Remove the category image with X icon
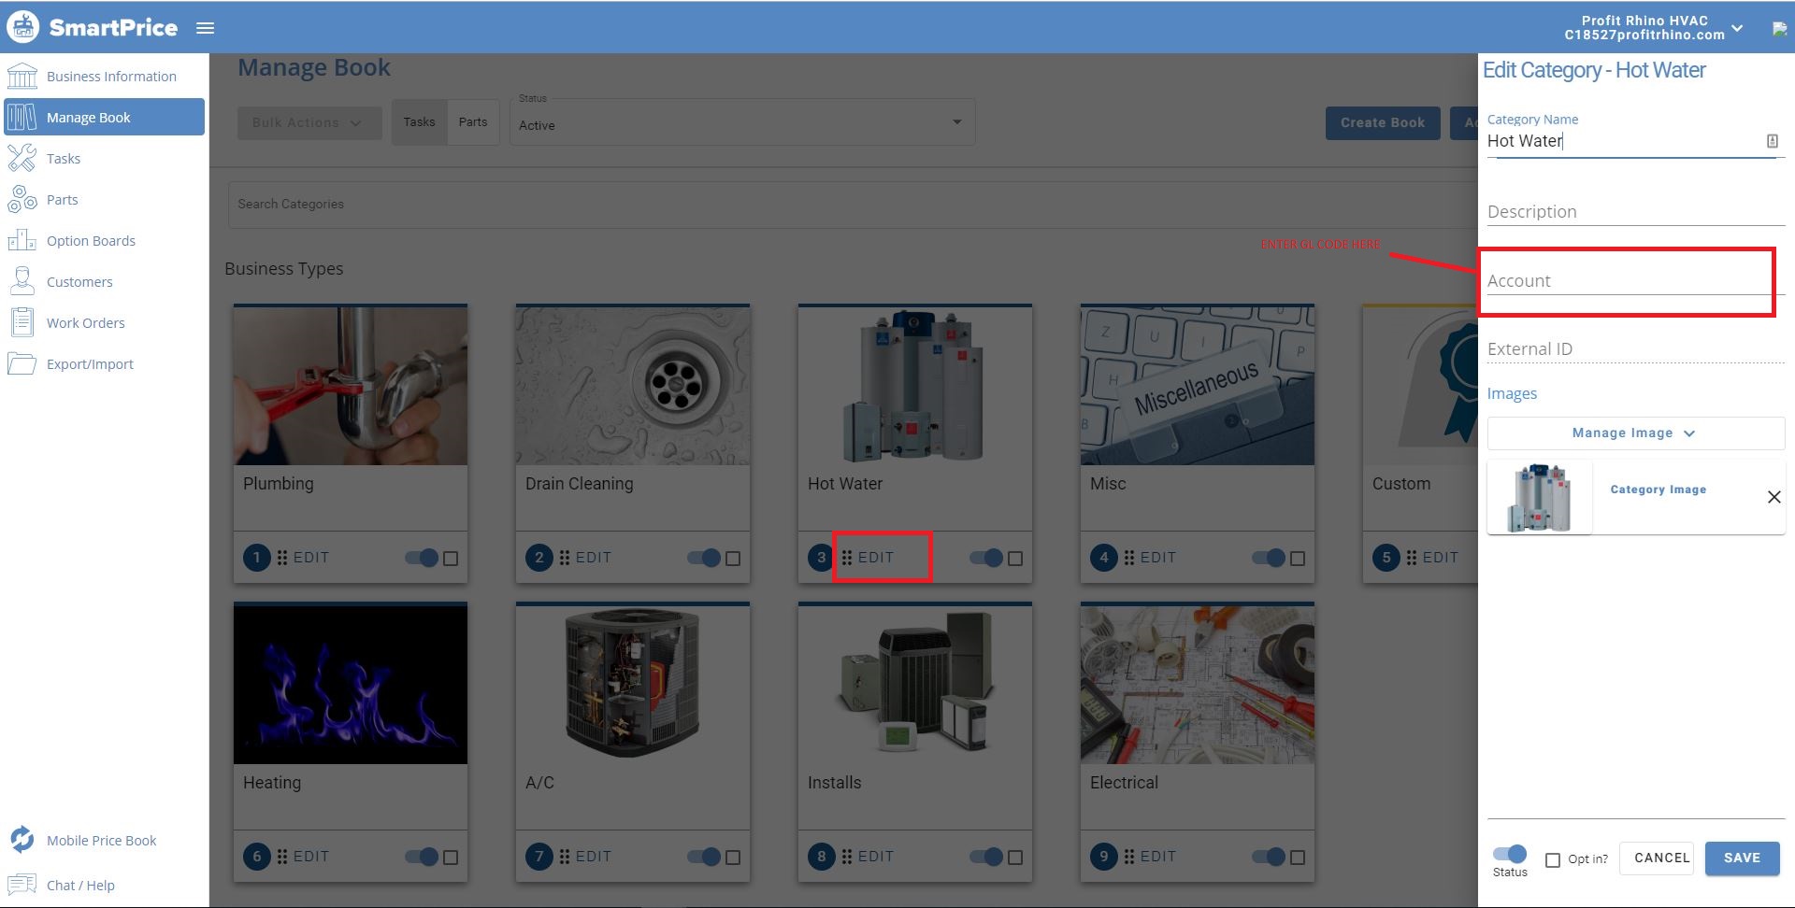Viewport: 1795px width, 908px height. [1773, 497]
